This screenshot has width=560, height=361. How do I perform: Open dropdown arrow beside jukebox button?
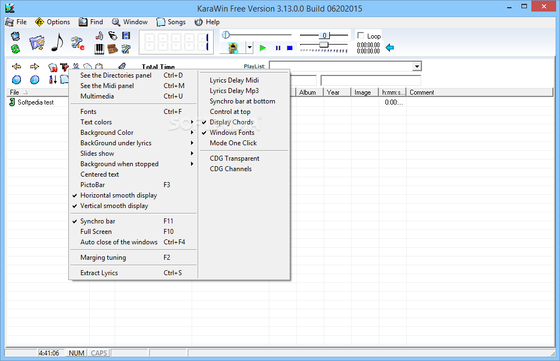tap(249, 48)
